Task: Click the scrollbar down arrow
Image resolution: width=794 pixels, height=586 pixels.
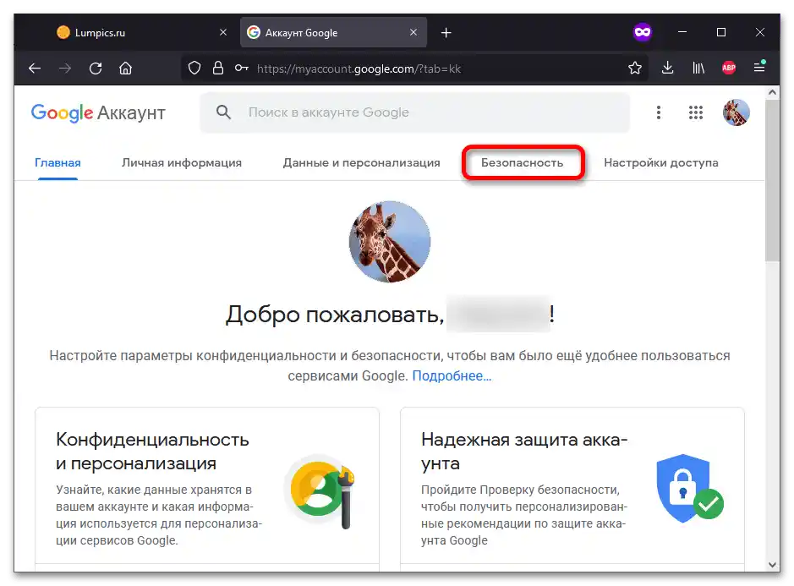Action: pos(772,565)
